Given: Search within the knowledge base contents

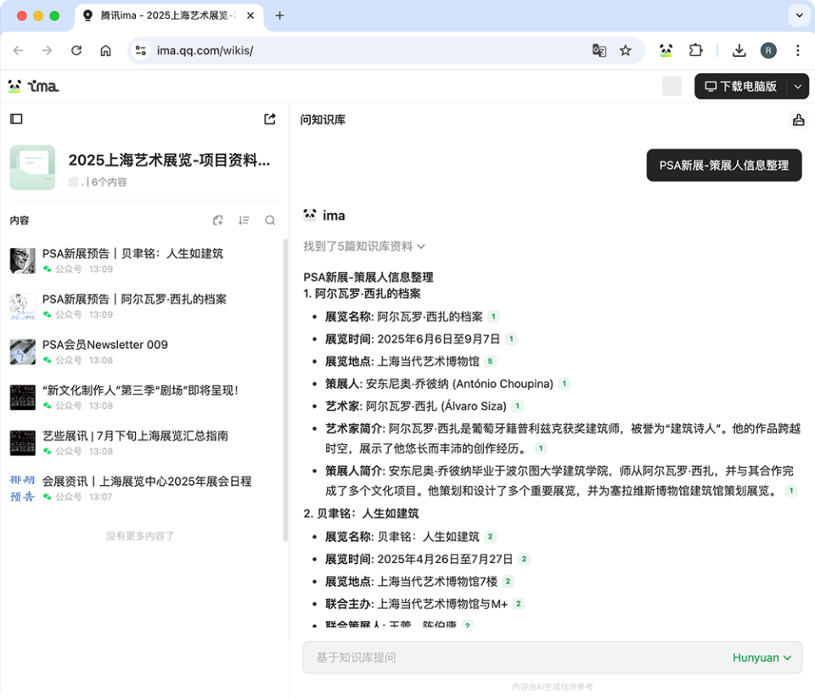Looking at the screenshot, I should [269, 220].
